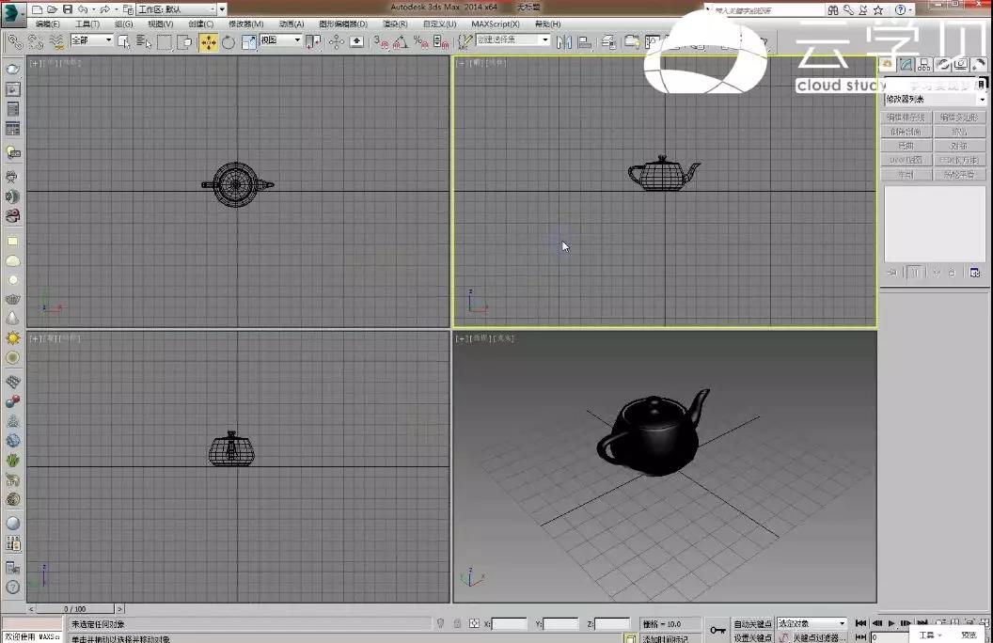Toggle 自动关键点 Auto Key mode

pyautogui.click(x=752, y=624)
